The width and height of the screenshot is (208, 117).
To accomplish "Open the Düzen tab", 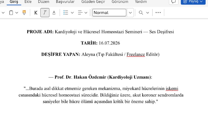I will (44, 2).
